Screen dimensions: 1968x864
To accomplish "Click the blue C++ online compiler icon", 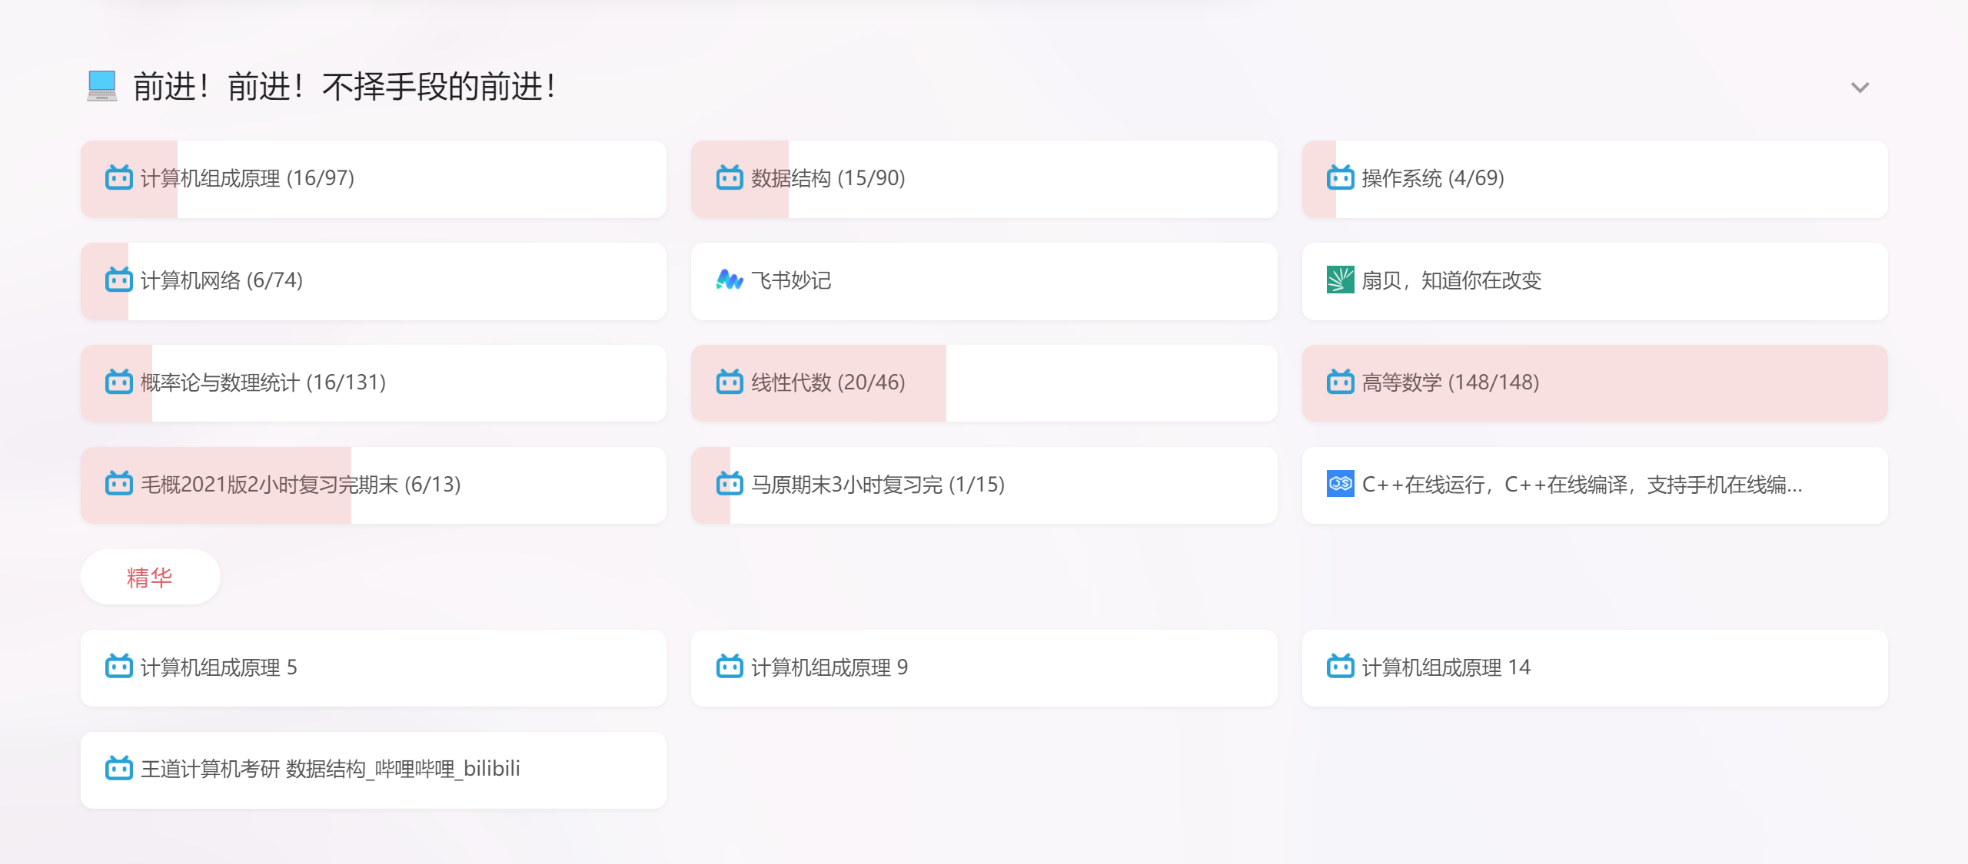I will pos(1340,484).
